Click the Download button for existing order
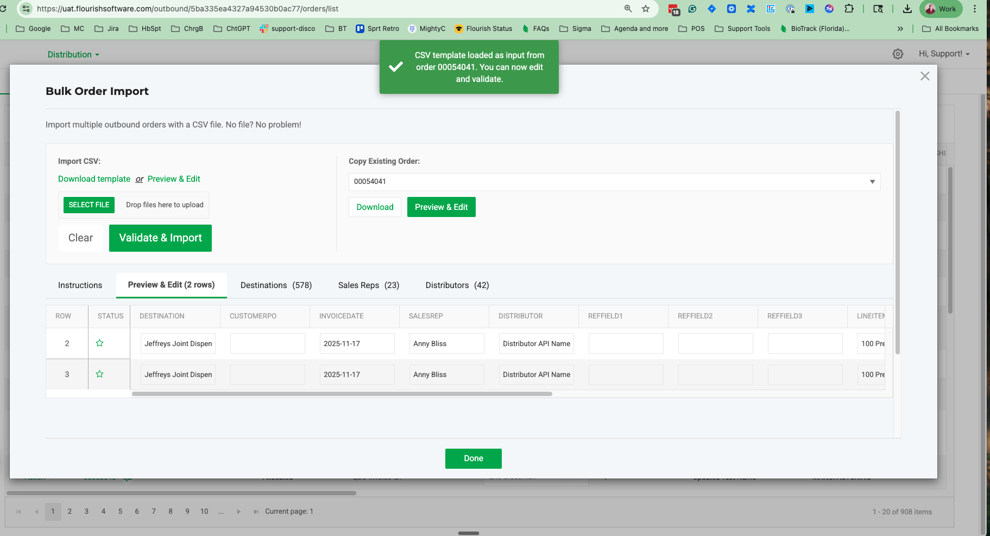Viewport: 990px width, 536px height. click(375, 207)
